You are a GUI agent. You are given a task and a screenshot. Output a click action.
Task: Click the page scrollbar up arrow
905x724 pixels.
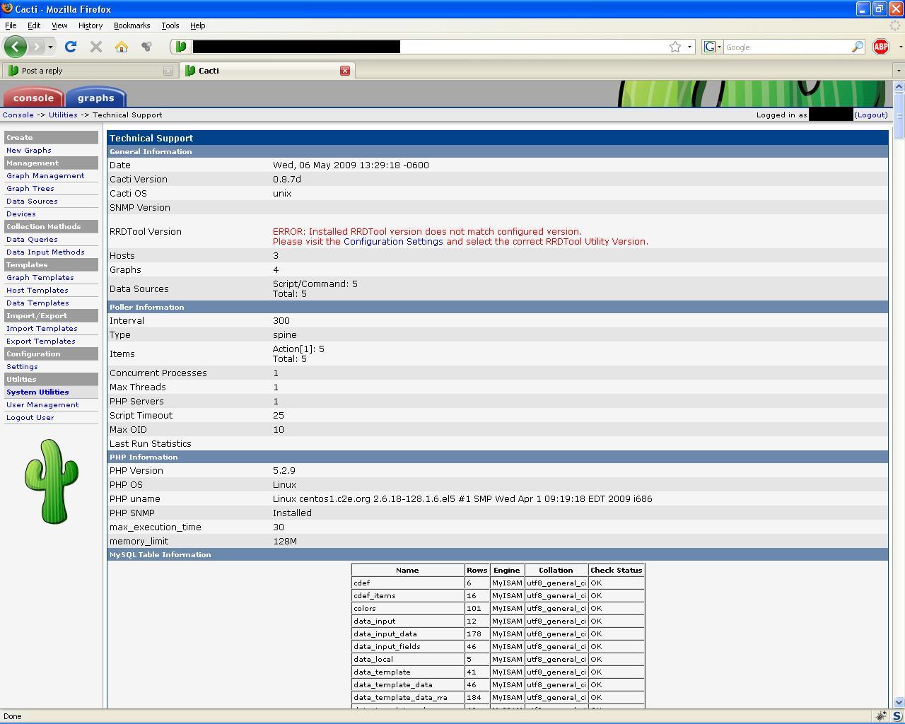click(899, 86)
